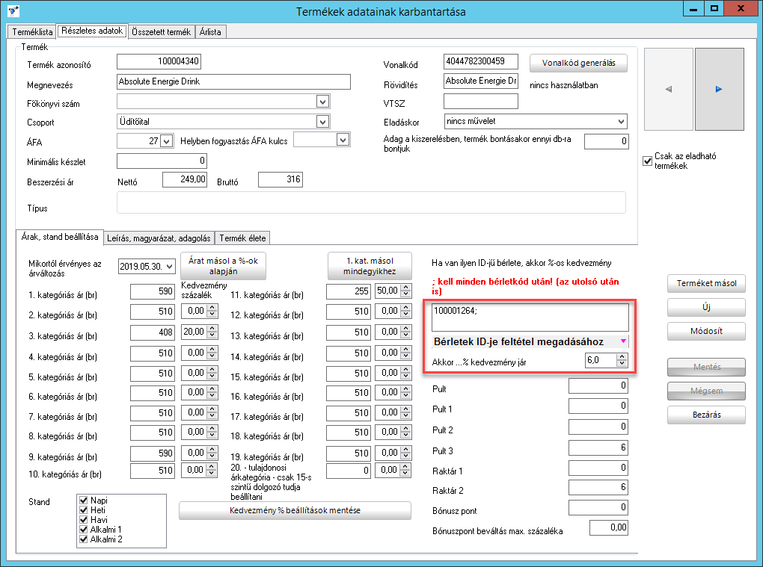Click the application icon in the title bar
Image resolution: width=763 pixels, height=567 pixels.
[13, 10]
